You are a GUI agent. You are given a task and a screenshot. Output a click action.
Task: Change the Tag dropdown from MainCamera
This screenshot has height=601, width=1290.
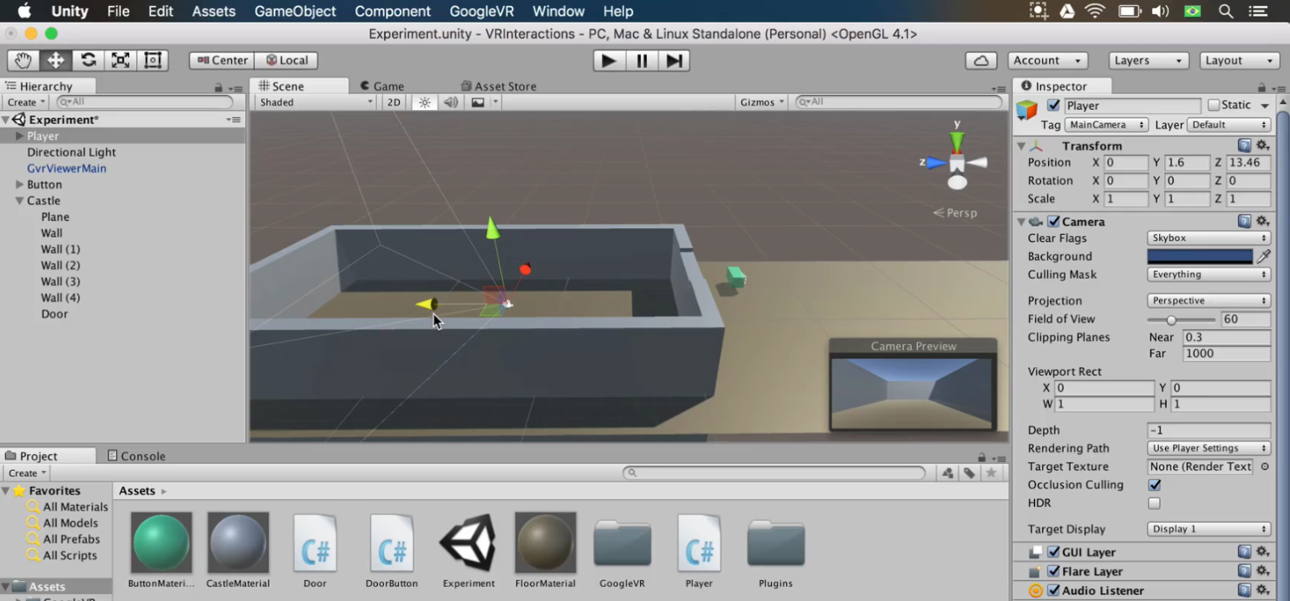(x=1106, y=124)
